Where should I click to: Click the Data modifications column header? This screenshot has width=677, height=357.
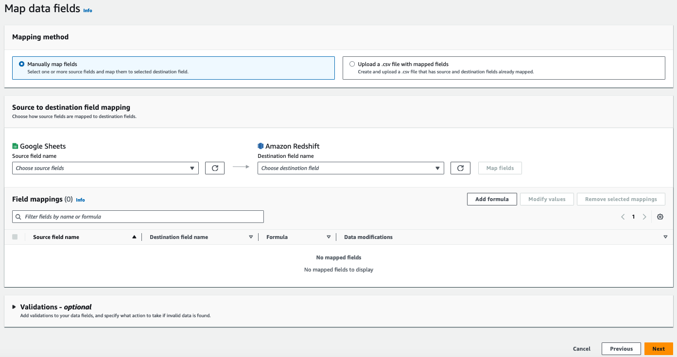pos(368,237)
